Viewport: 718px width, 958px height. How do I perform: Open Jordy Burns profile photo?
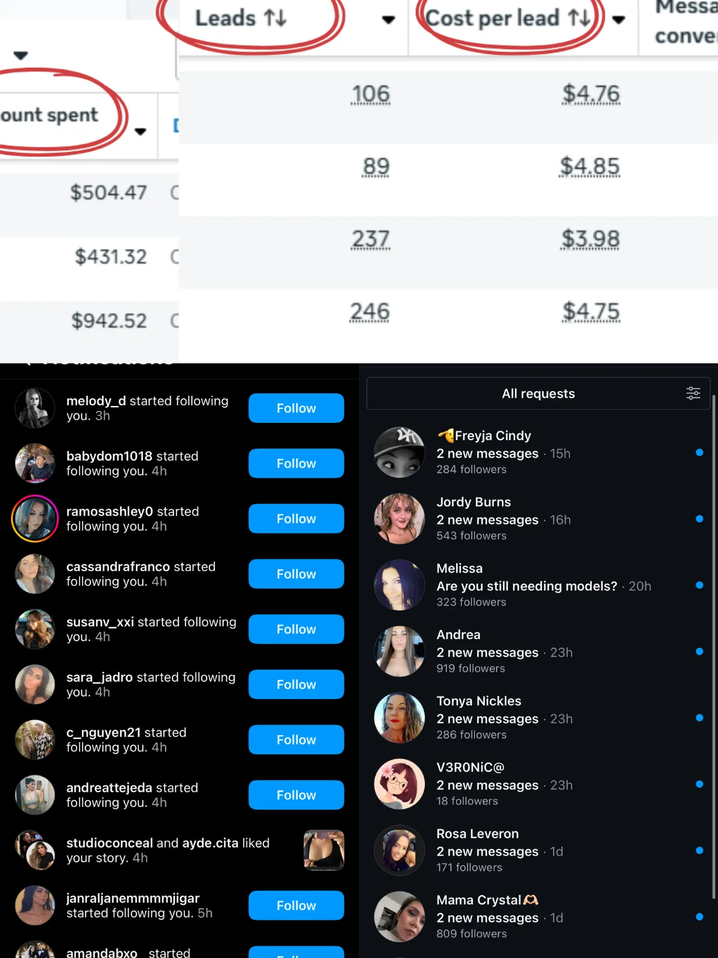[399, 519]
